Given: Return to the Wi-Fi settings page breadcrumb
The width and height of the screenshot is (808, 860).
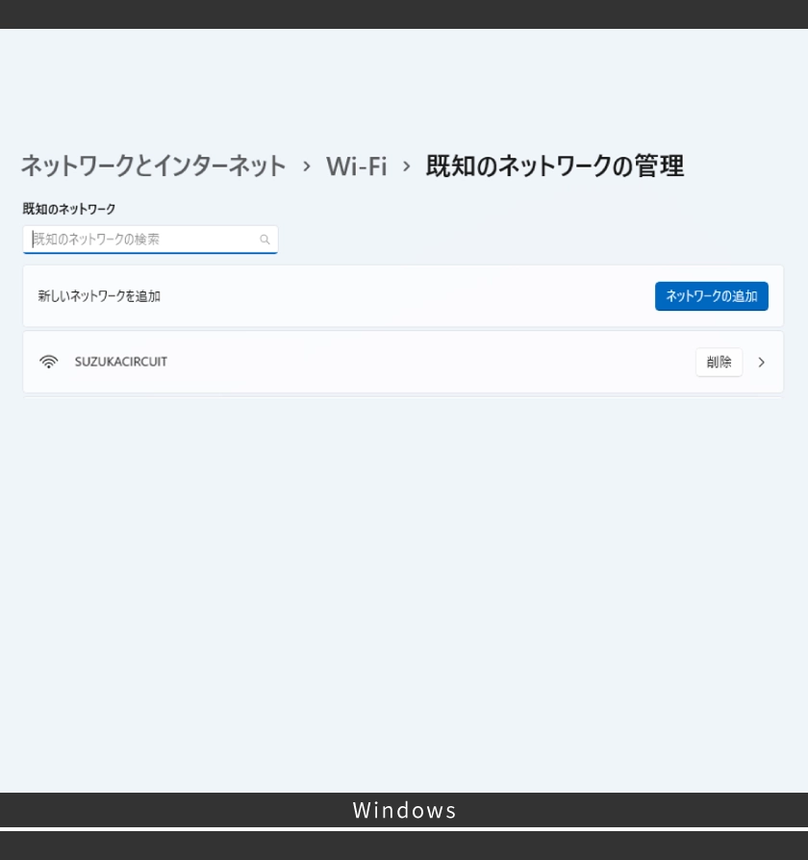Looking at the screenshot, I should pos(356,165).
